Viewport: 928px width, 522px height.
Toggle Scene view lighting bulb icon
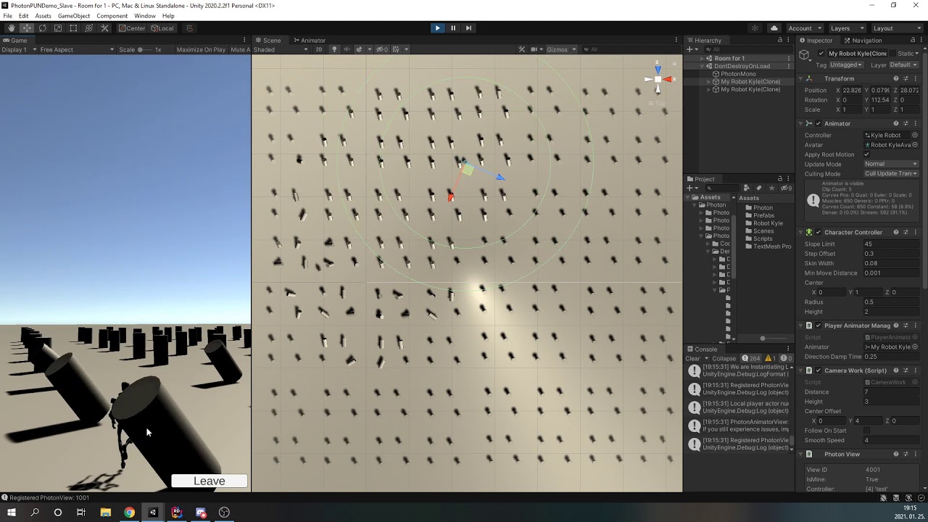(334, 49)
